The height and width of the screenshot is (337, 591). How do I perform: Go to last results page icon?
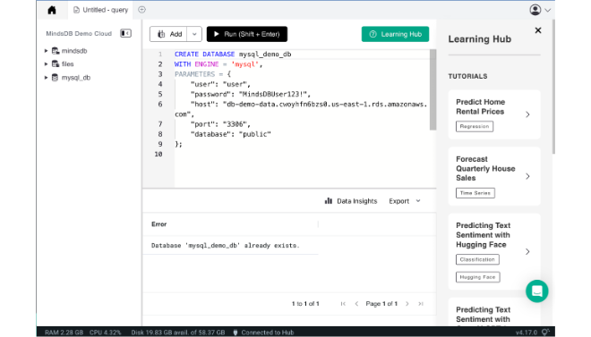421,304
